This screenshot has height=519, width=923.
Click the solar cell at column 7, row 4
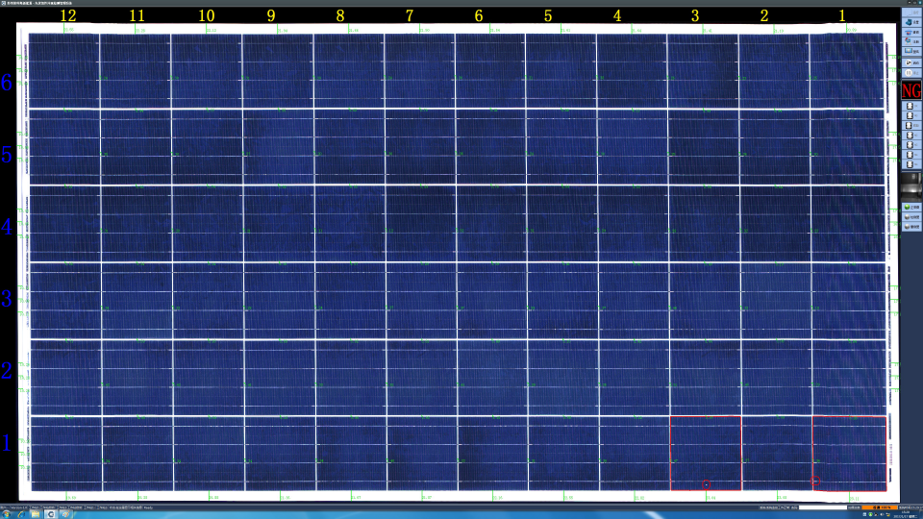tap(420, 224)
